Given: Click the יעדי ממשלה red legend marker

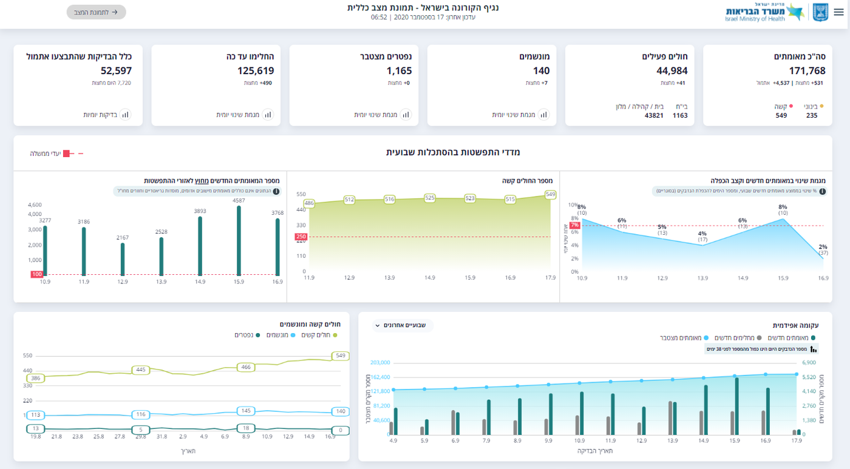Looking at the screenshot, I should tap(67, 154).
